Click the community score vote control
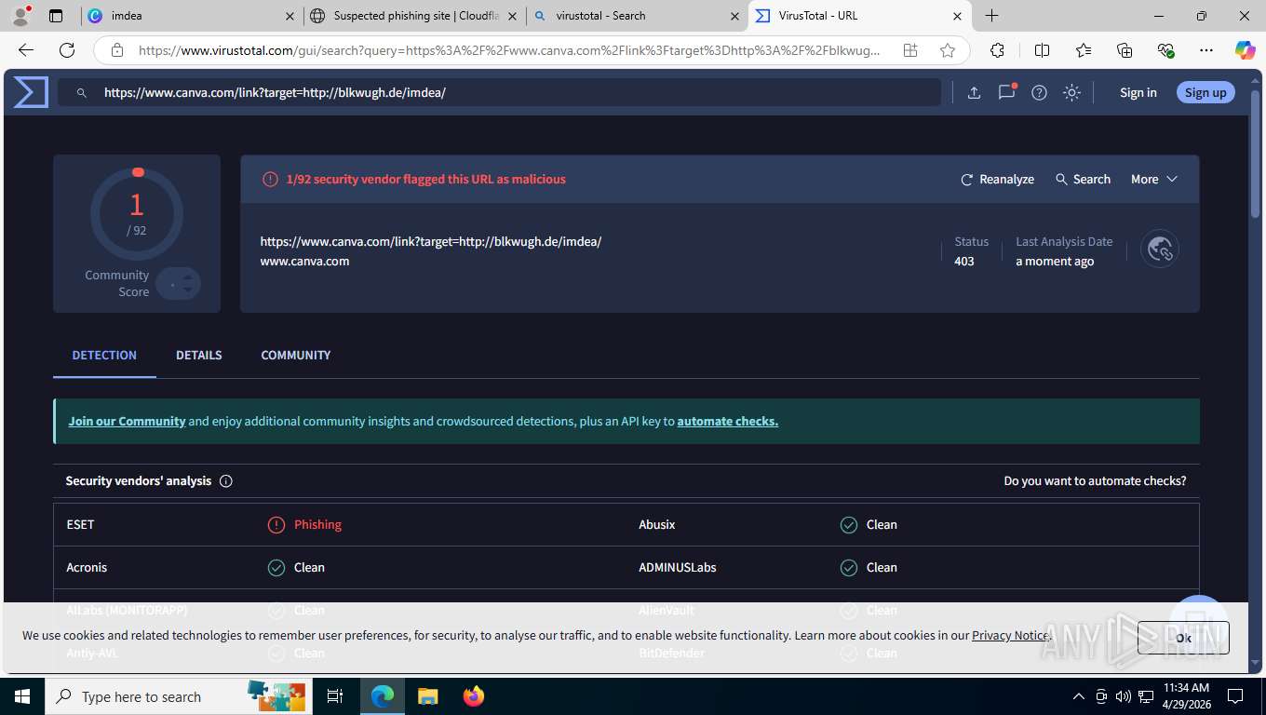This screenshot has height=715, width=1266. 178,284
